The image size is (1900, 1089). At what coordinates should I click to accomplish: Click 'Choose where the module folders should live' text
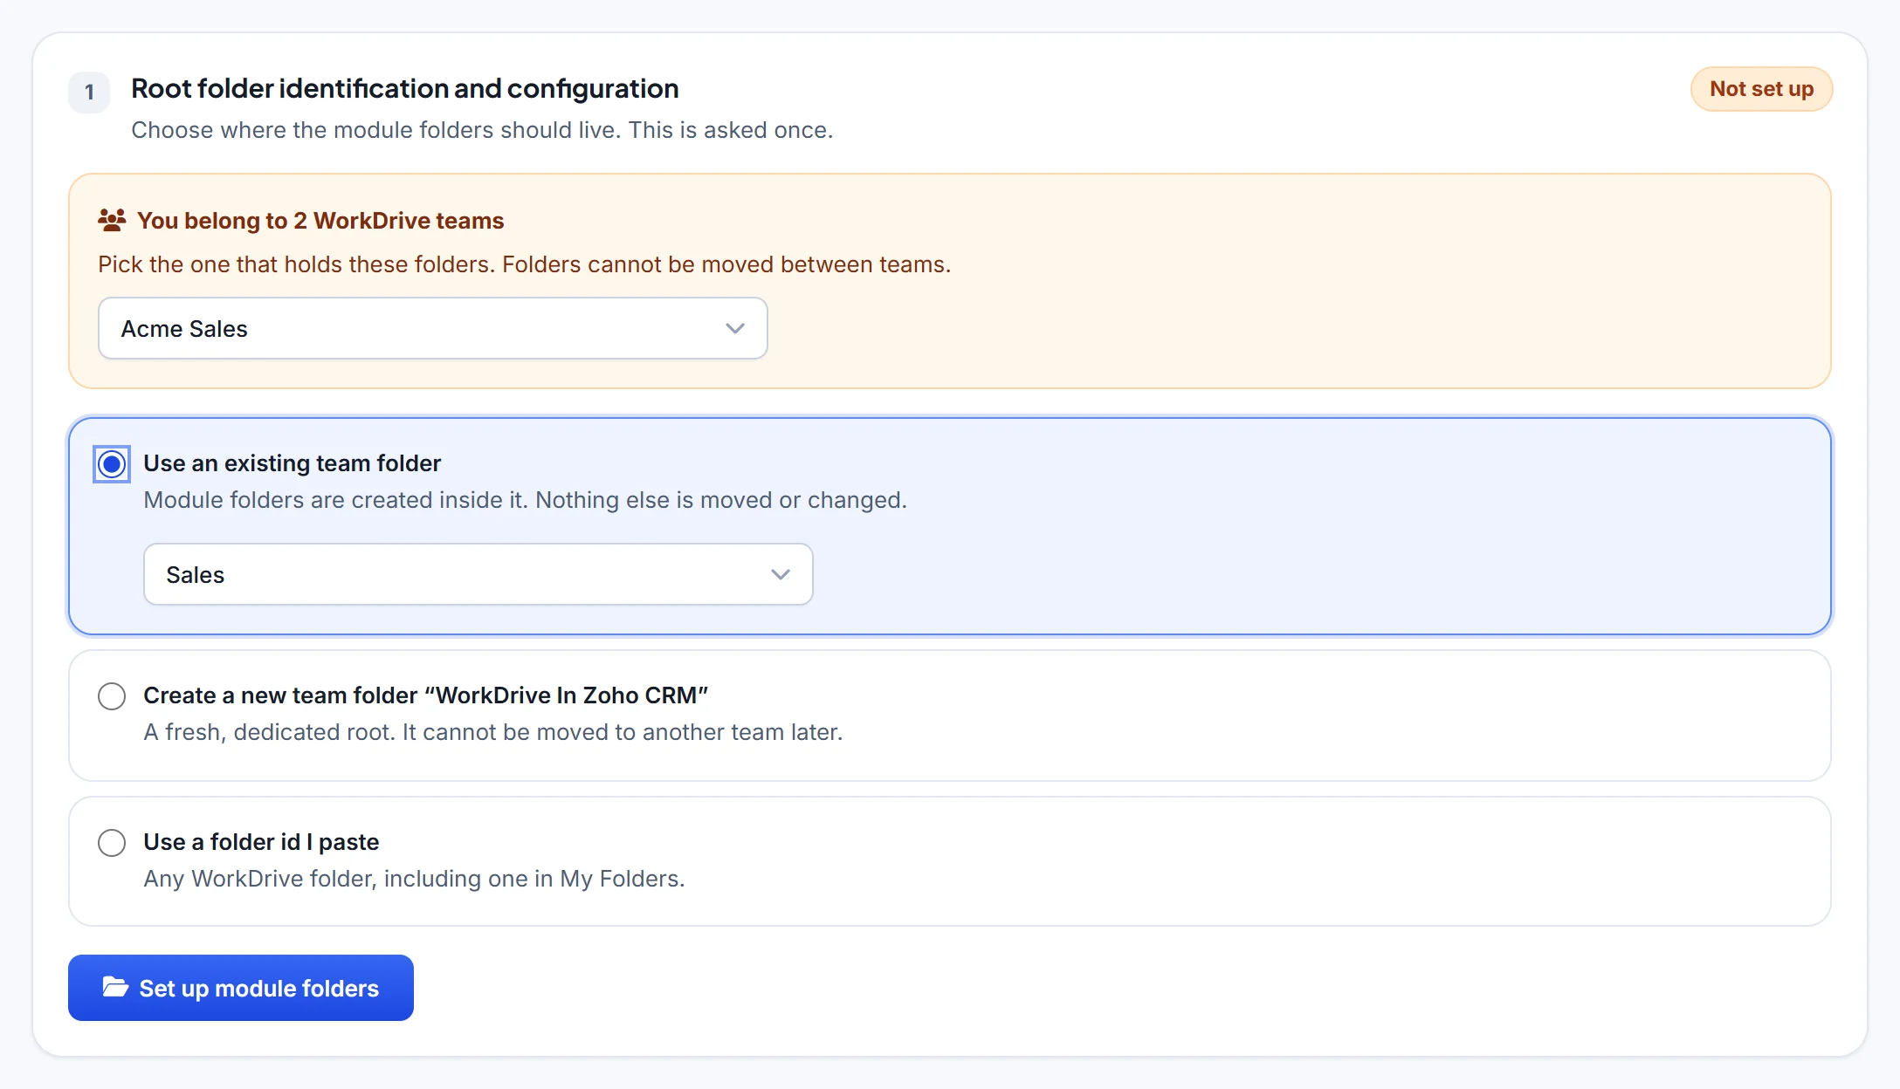point(482,130)
